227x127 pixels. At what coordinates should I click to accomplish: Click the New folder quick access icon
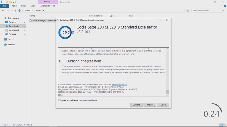[10, 2]
